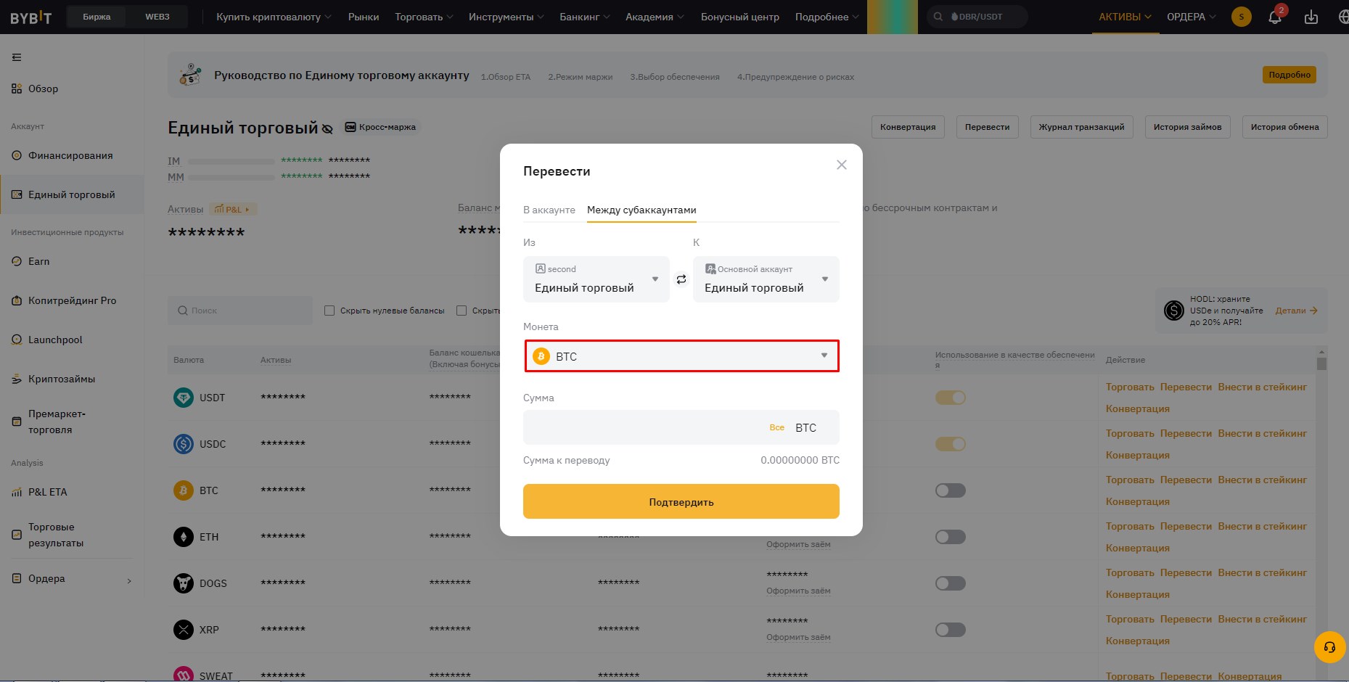
Task: Click the Поиск asset search field
Action: 240,311
